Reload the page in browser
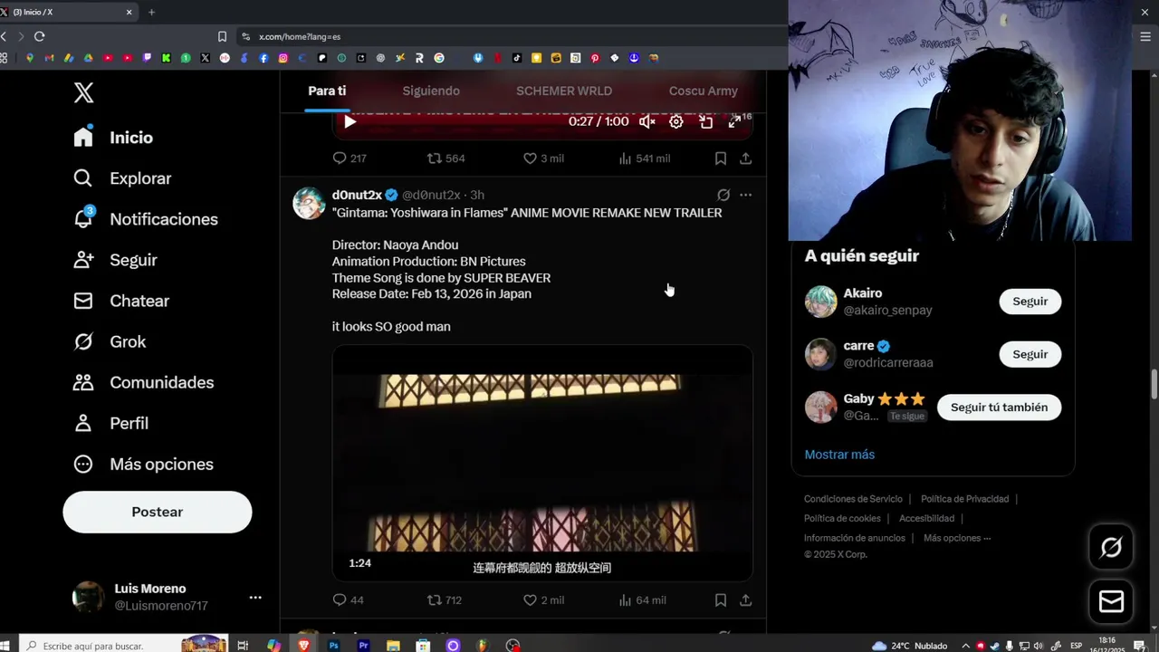Image resolution: width=1159 pixels, height=652 pixels. click(x=39, y=36)
